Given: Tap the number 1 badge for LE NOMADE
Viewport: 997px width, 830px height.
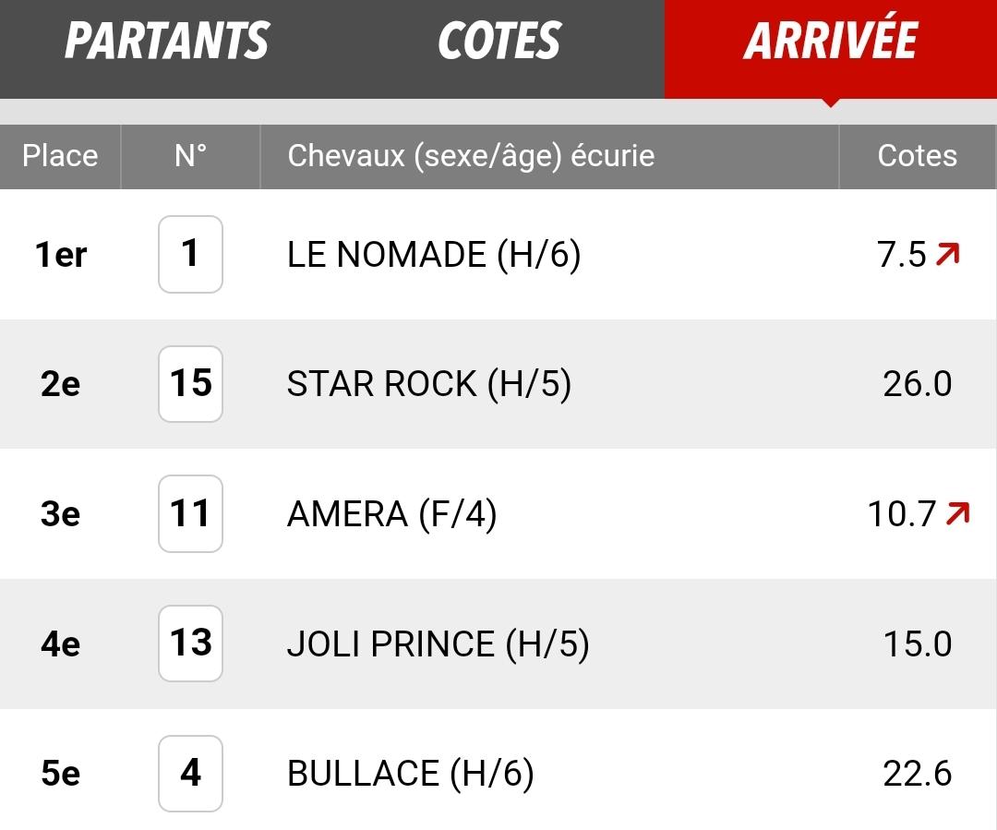Looking at the screenshot, I should click(x=190, y=255).
